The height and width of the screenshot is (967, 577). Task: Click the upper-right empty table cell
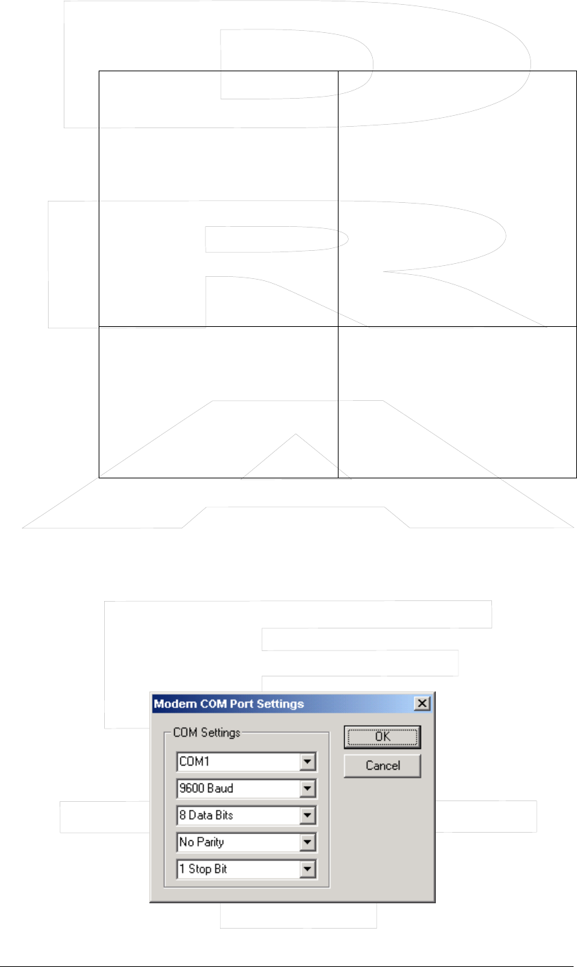click(457, 198)
